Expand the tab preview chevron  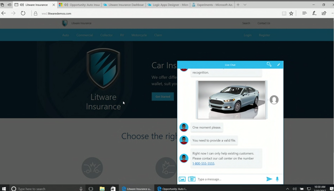point(245,5)
